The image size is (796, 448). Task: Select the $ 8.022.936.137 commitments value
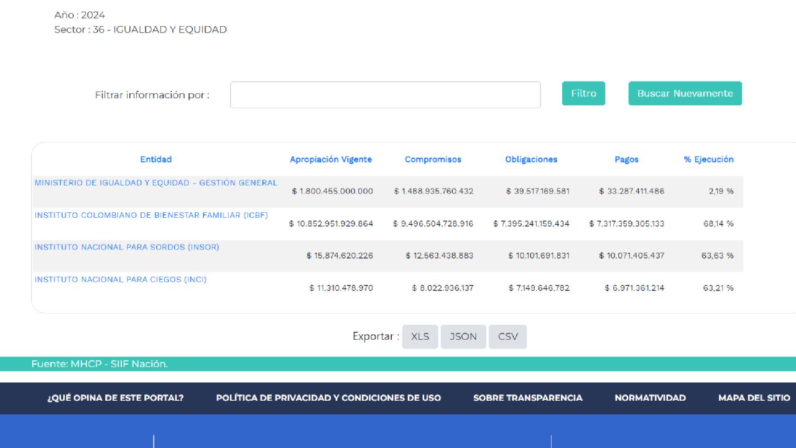point(443,288)
